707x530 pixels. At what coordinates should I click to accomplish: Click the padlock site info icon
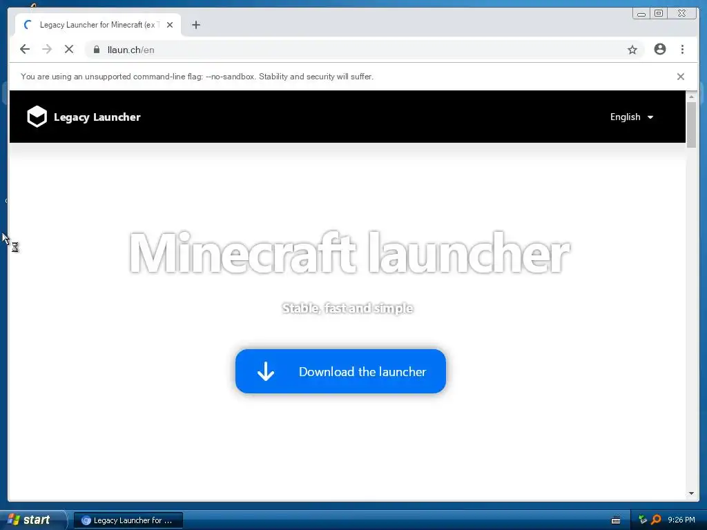[x=97, y=50]
